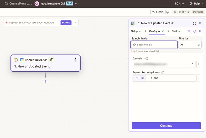Image resolution: width=206 pixels, height=138 pixels.
Task: Open the Calendar field three-dot options
Action: (198, 64)
